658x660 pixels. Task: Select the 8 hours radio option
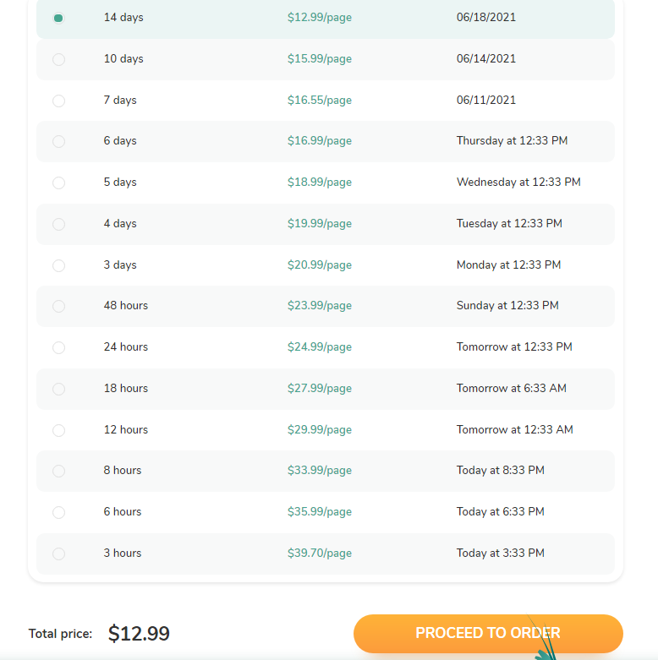[58, 471]
